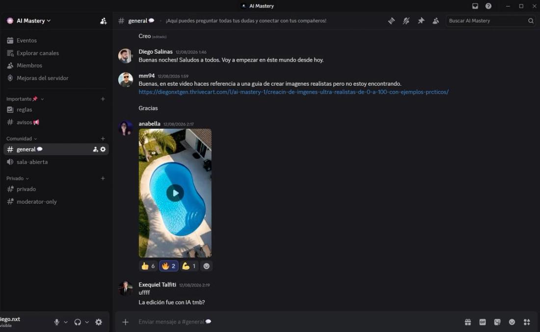Click the plus attachment button in the message bar
This screenshot has width=540, height=332.
pyautogui.click(x=125, y=322)
